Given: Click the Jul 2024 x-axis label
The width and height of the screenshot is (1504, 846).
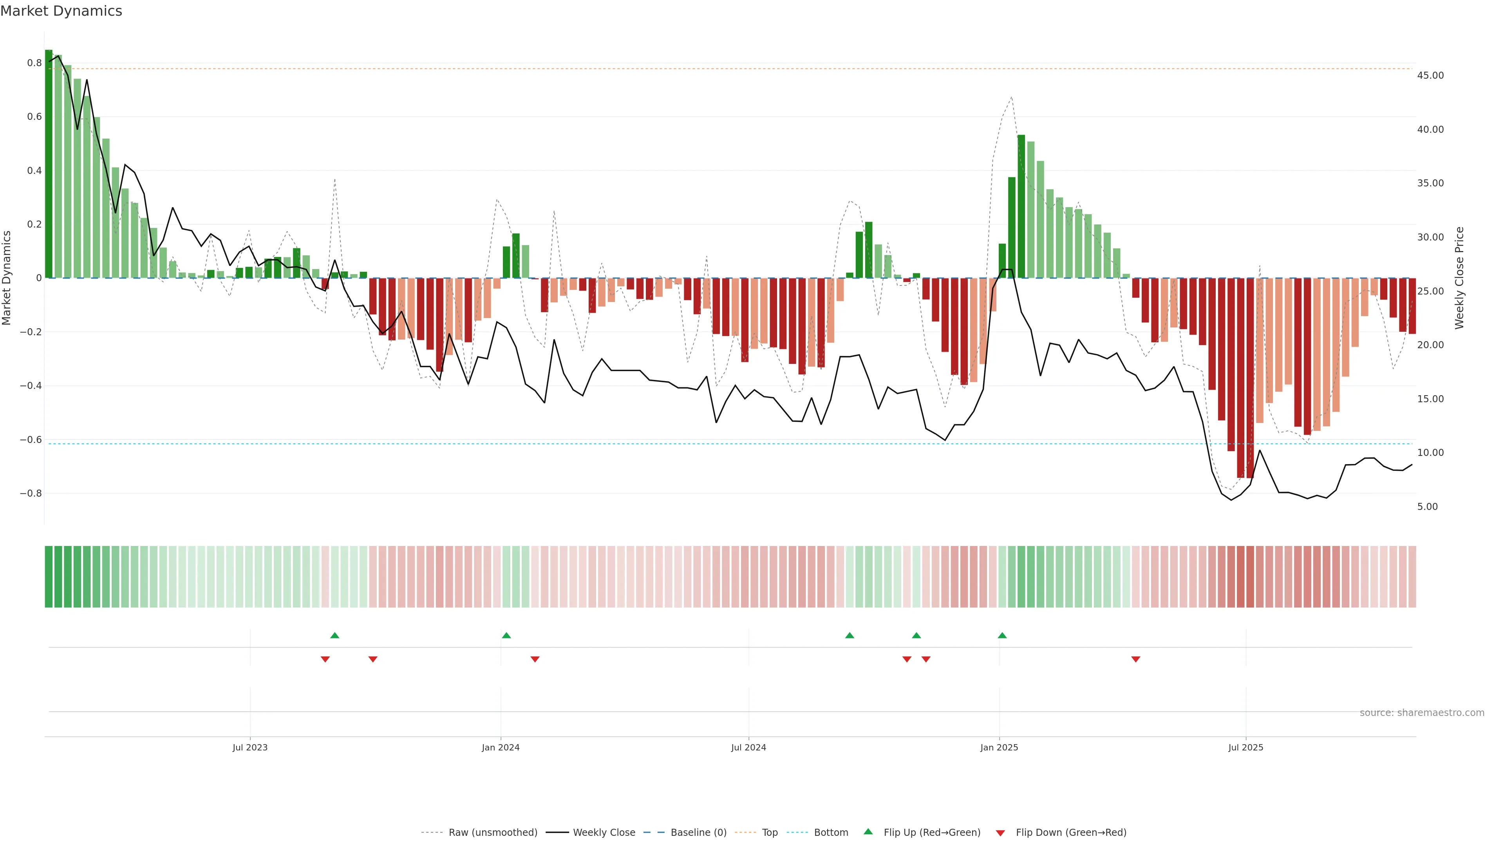Looking at the screenshot, I should point(748,747).
